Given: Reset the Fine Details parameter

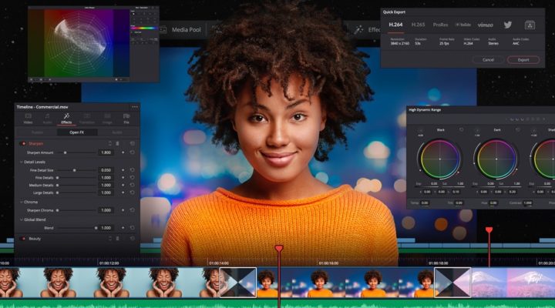Looking at the screenshot, I should click(x=132, y=178).
